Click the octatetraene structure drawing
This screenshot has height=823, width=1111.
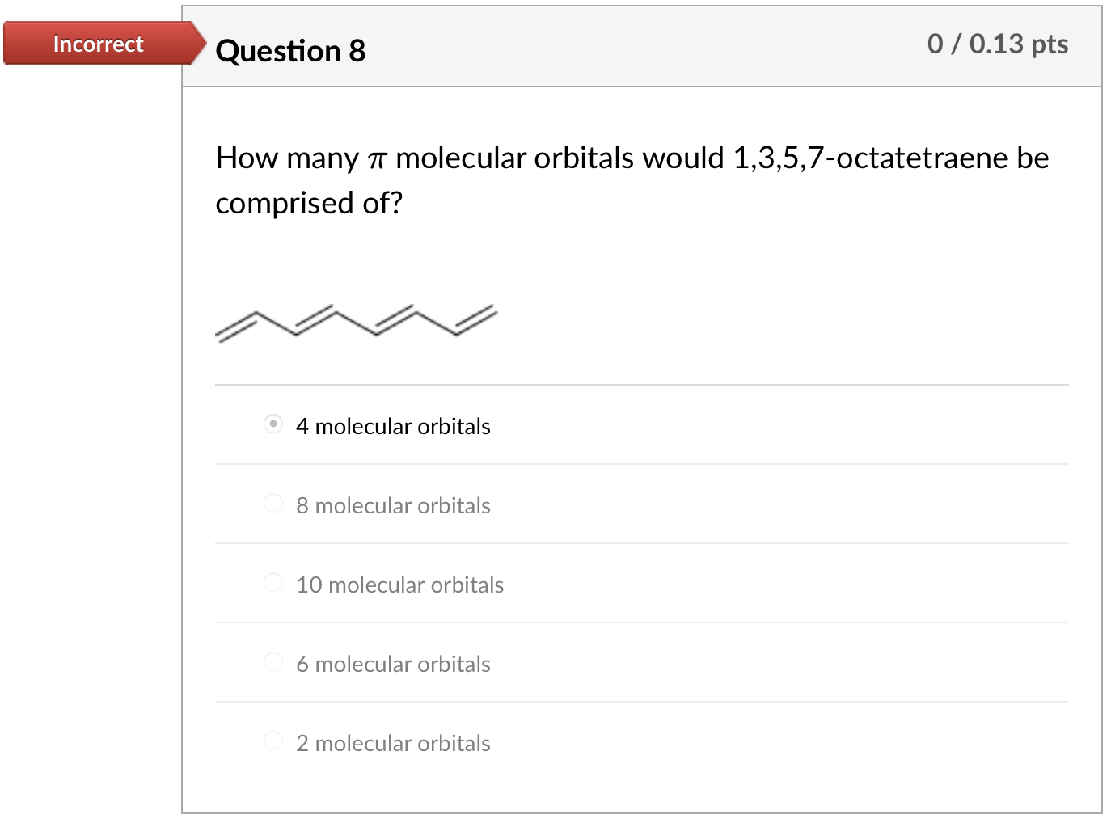coord(356,322)
